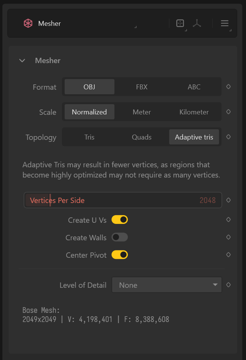Enable the Create Walls toggle

pyautogui.click(x=119, y=237)
